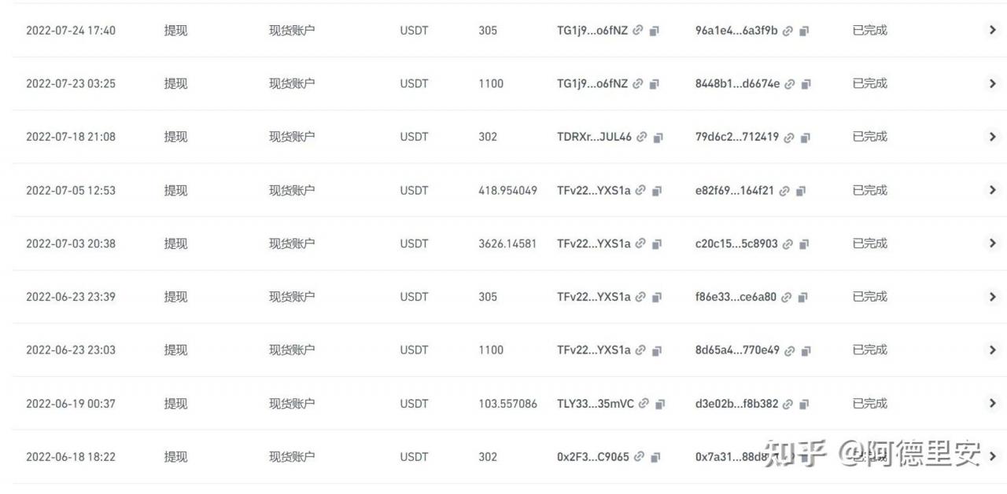
Task: Copy transaction hash d3e02b...f8b382
Action: pyautogui.click(x=804, y=404)
